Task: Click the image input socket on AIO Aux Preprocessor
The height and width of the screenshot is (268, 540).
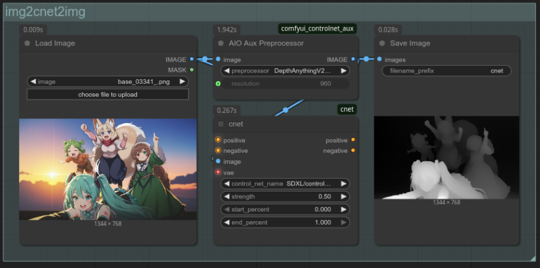Action: point(218,60)
